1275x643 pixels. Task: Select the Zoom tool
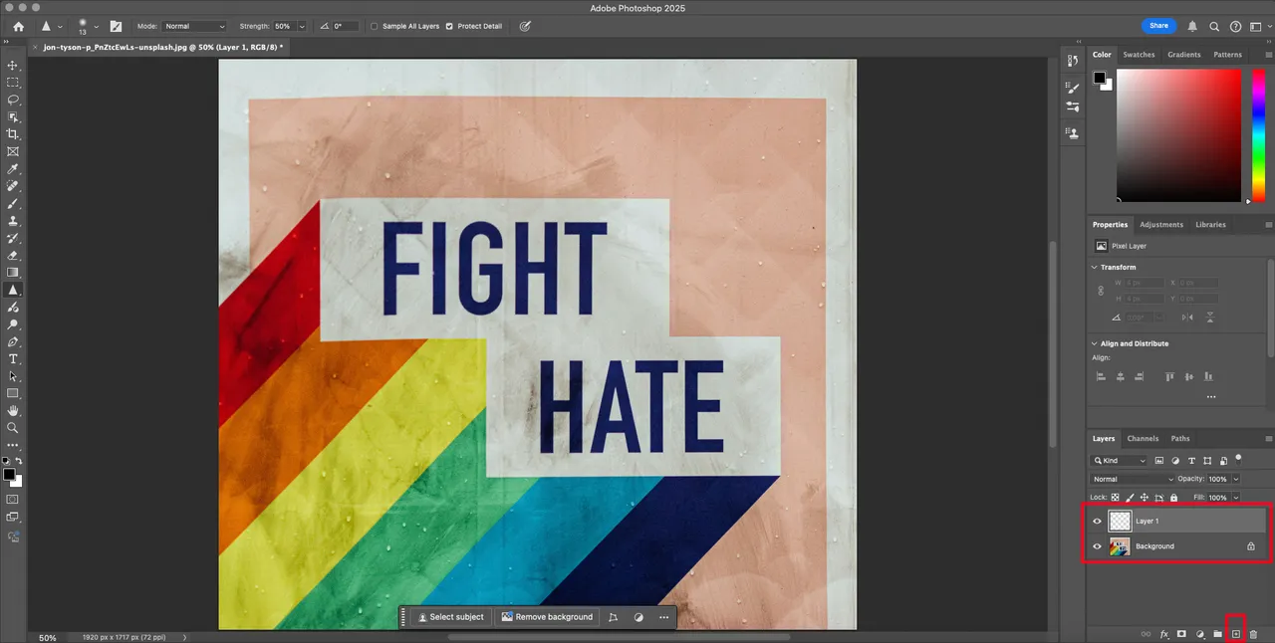click(13, 428)
